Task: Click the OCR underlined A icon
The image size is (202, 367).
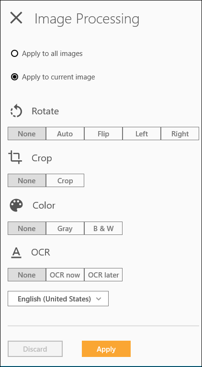Action: click(x=16, y=253)
